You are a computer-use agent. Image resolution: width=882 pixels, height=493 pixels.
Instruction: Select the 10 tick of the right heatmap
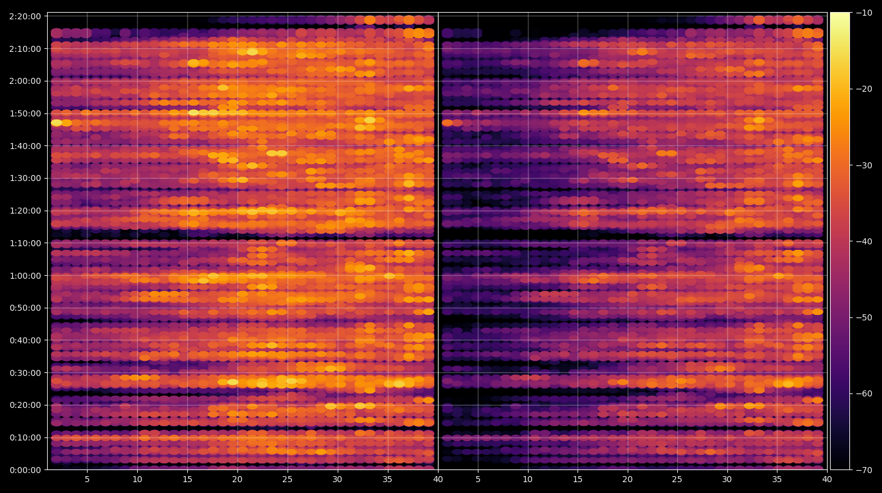[x=527, y=480]
